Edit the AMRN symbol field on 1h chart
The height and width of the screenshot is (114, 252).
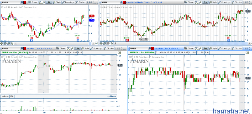tap(111, 2)
